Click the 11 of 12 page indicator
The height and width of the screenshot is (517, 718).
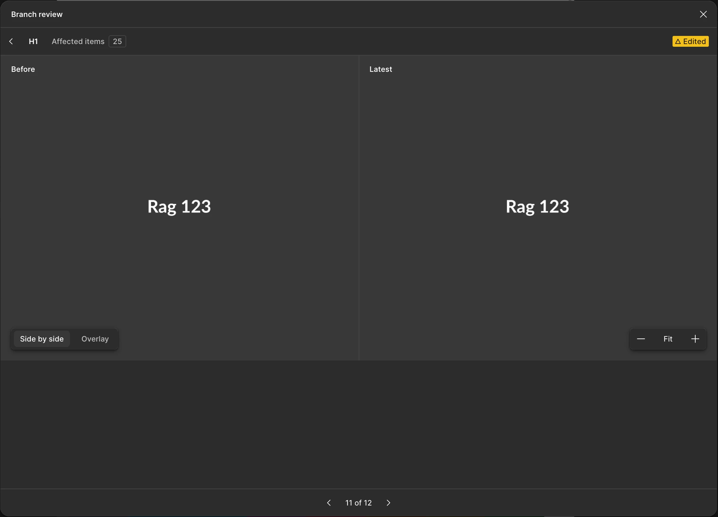358,503
